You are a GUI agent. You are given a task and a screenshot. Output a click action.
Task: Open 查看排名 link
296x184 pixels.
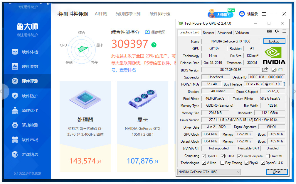point(128,70)
